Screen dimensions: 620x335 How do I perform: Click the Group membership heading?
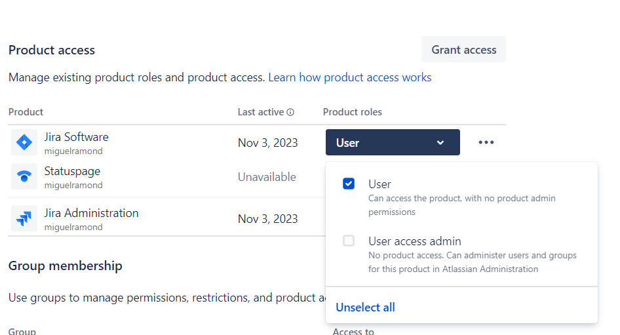(x=66, y=266)
